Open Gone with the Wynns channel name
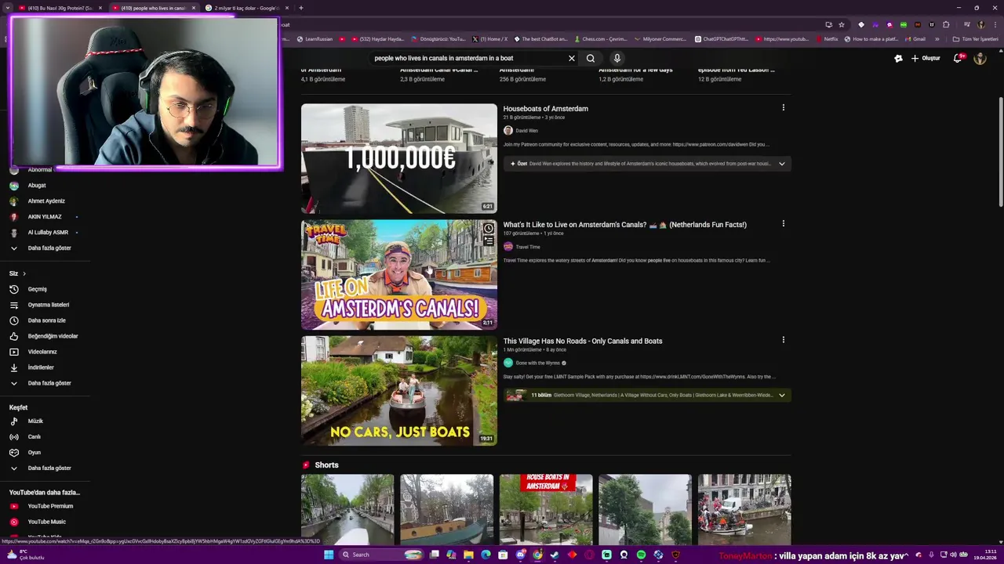Viewport: 1004px width, 564px height. 537,363
